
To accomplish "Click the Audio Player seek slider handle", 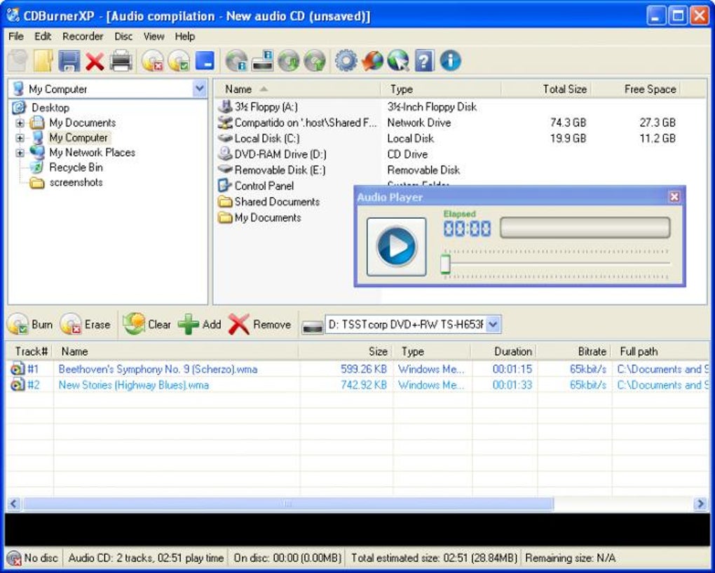I will point(445,264).
